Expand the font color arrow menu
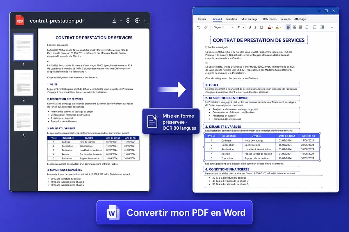 [273, 28]
